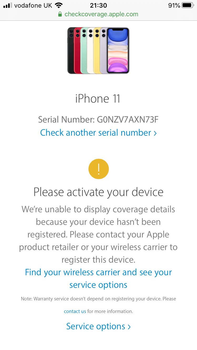Tap the serial number G0NZV7AXN73F text
The height and width of the screenshot is (350, 197).
[x=128, y=120]
